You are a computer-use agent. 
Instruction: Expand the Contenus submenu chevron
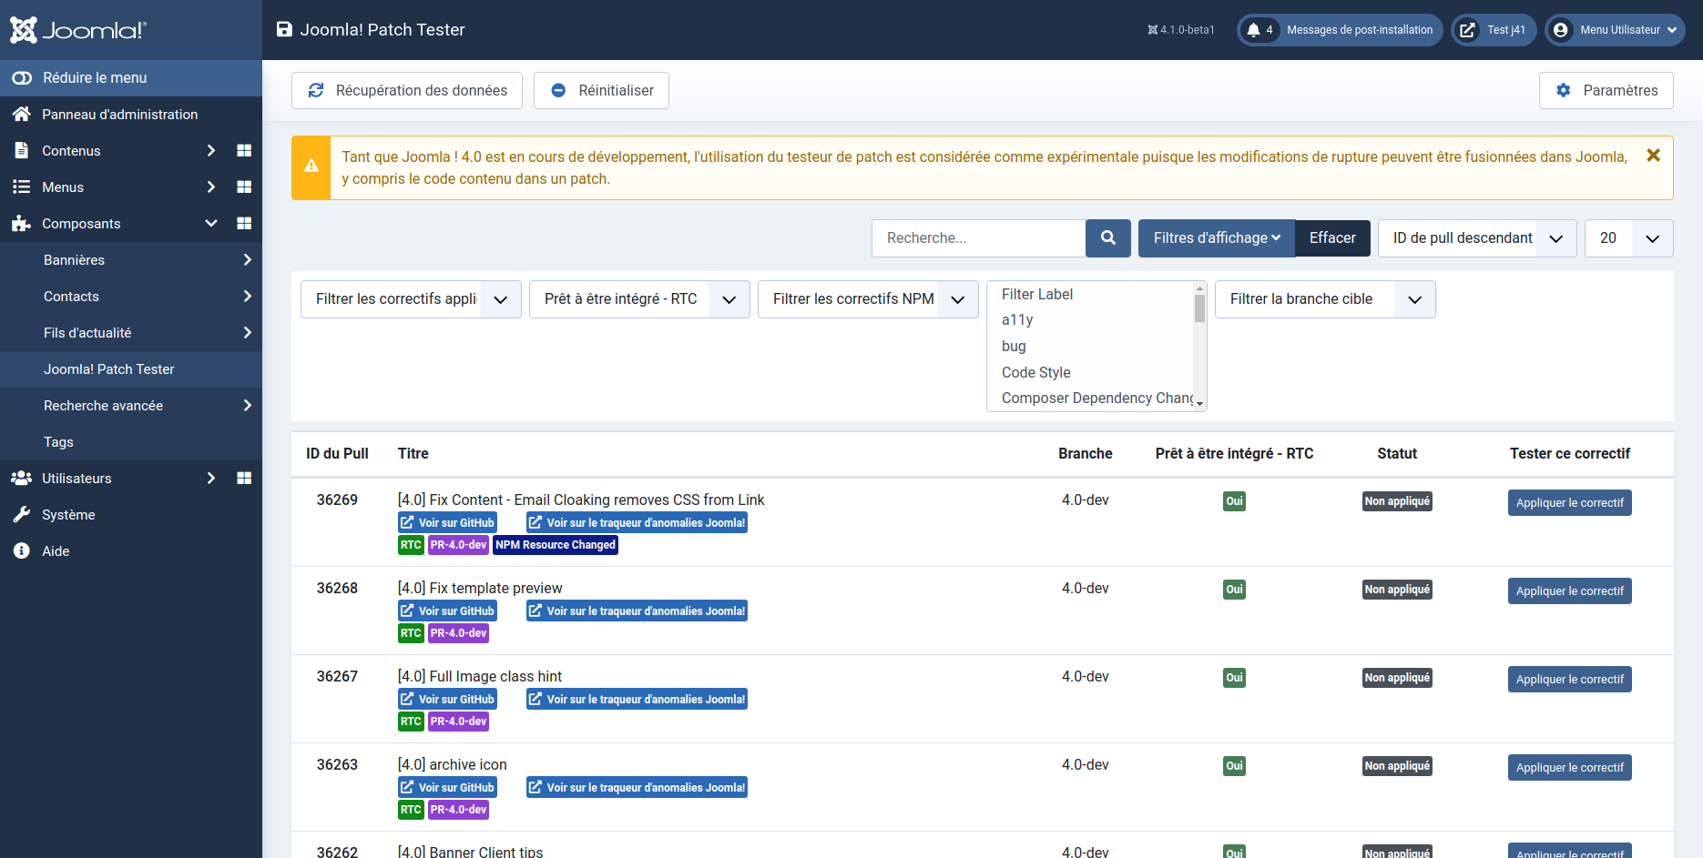pyautogui.click(x=211, y=151)
